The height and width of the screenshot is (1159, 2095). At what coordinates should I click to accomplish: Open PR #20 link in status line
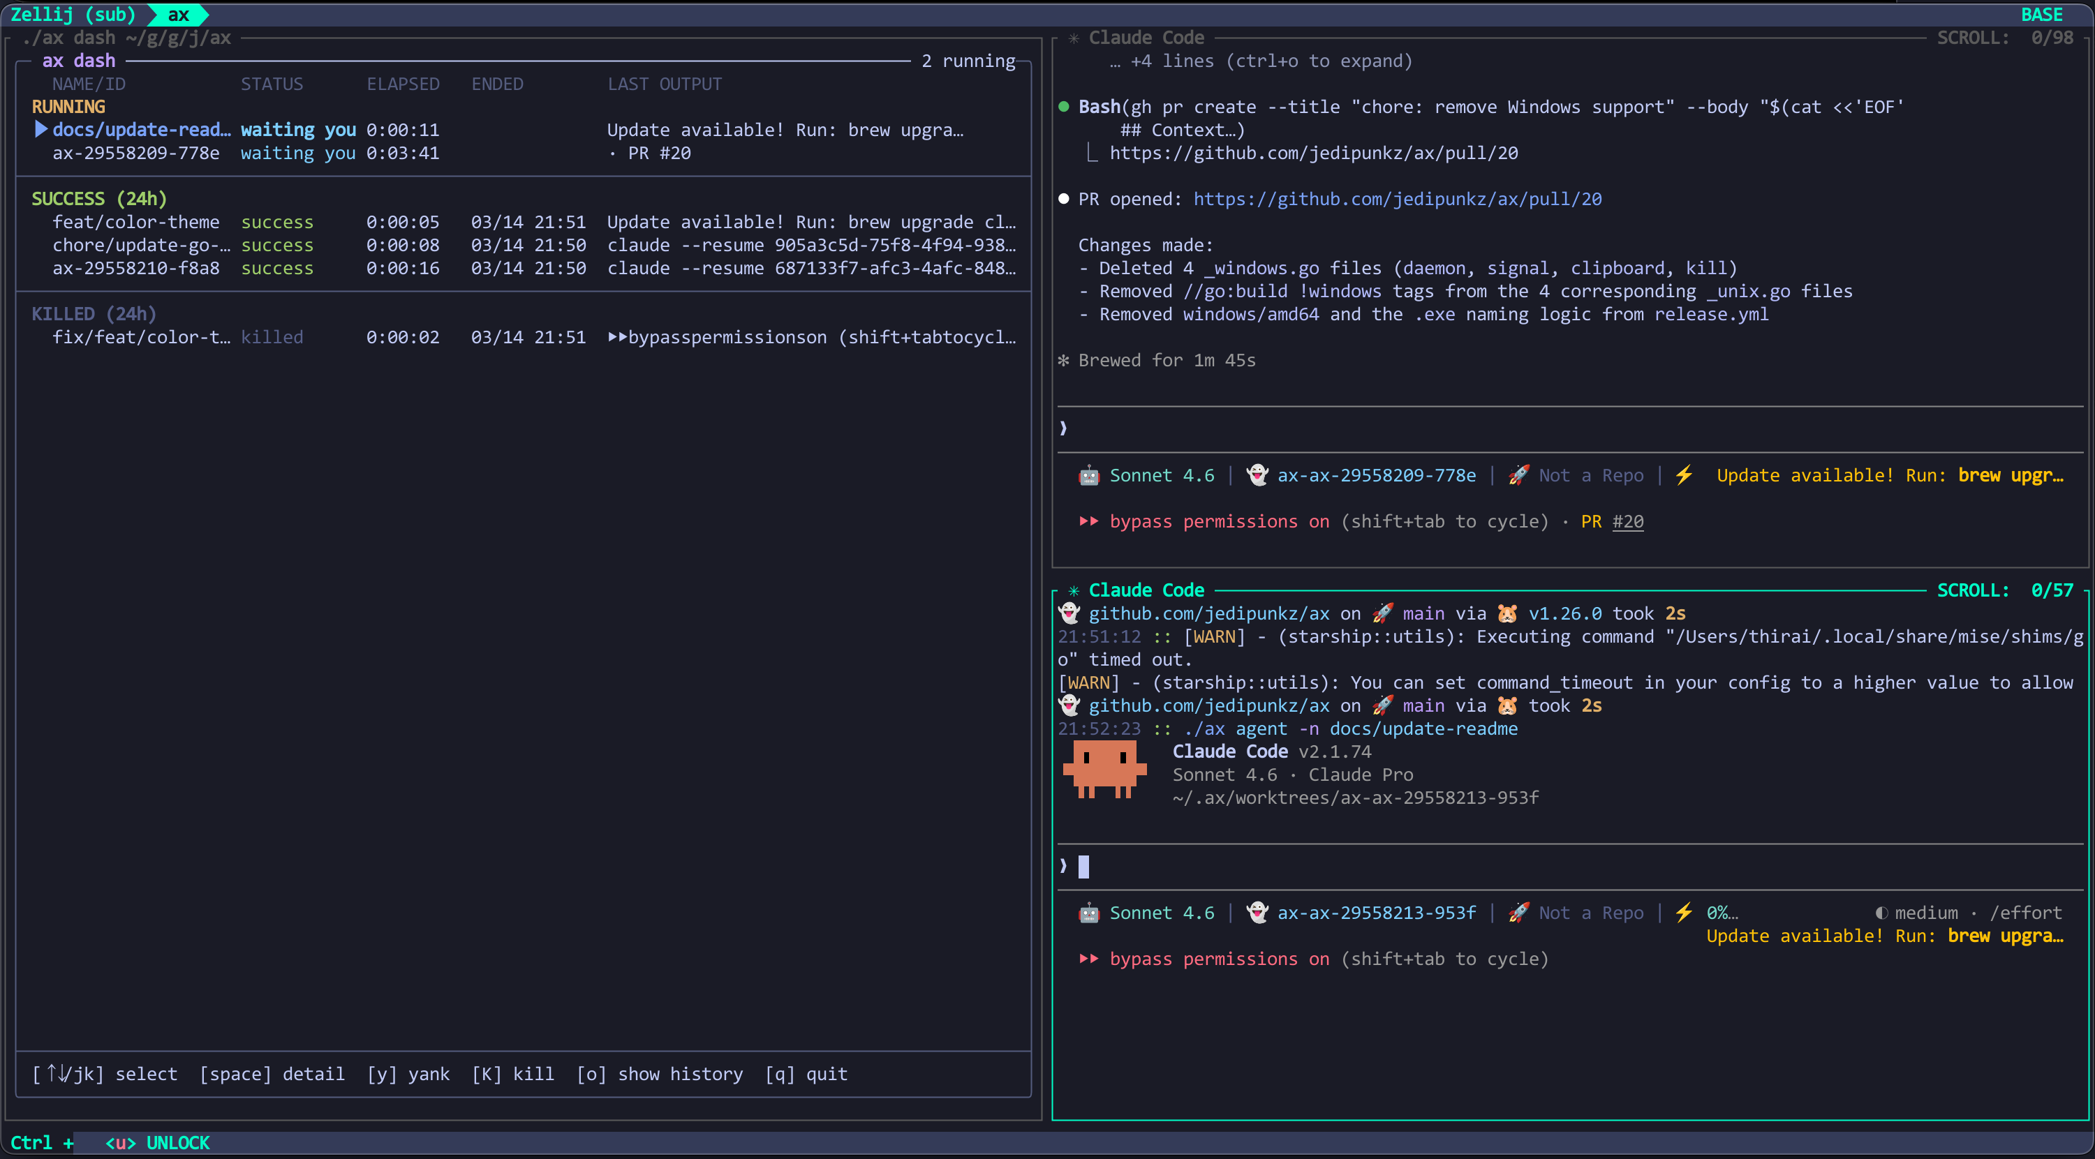1627,522
